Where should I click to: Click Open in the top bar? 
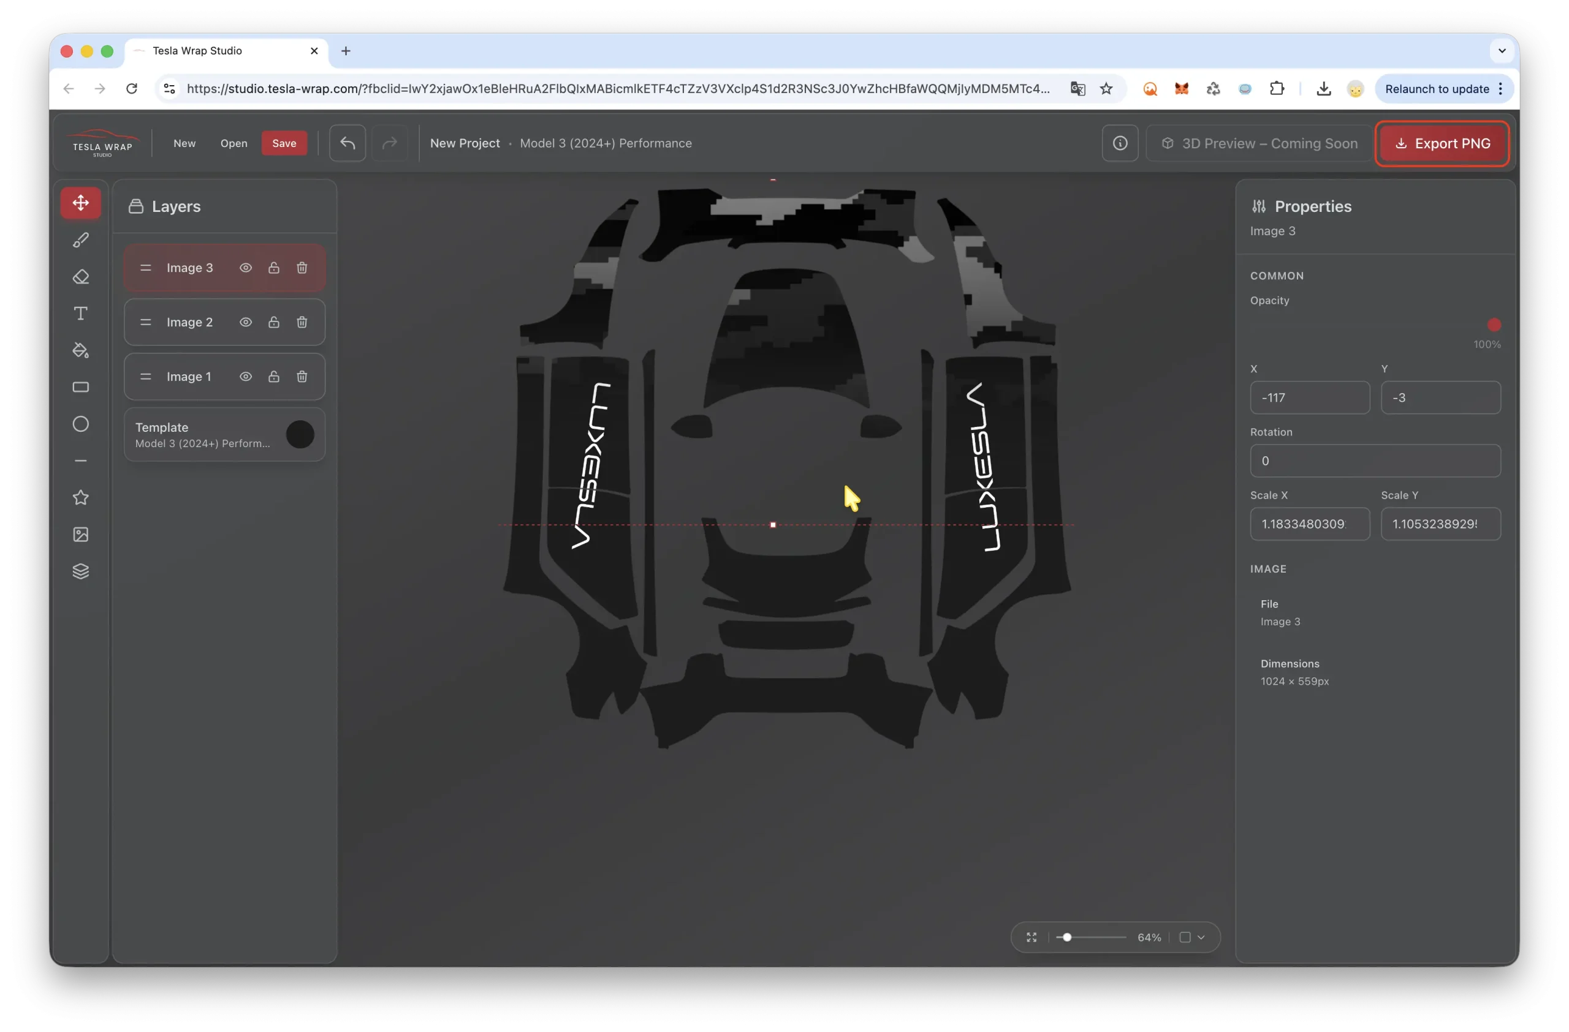point(234,143)
